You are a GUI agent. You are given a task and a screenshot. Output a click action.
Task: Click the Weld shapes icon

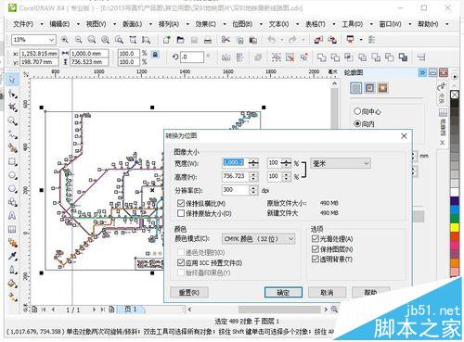tap(322, 57)
